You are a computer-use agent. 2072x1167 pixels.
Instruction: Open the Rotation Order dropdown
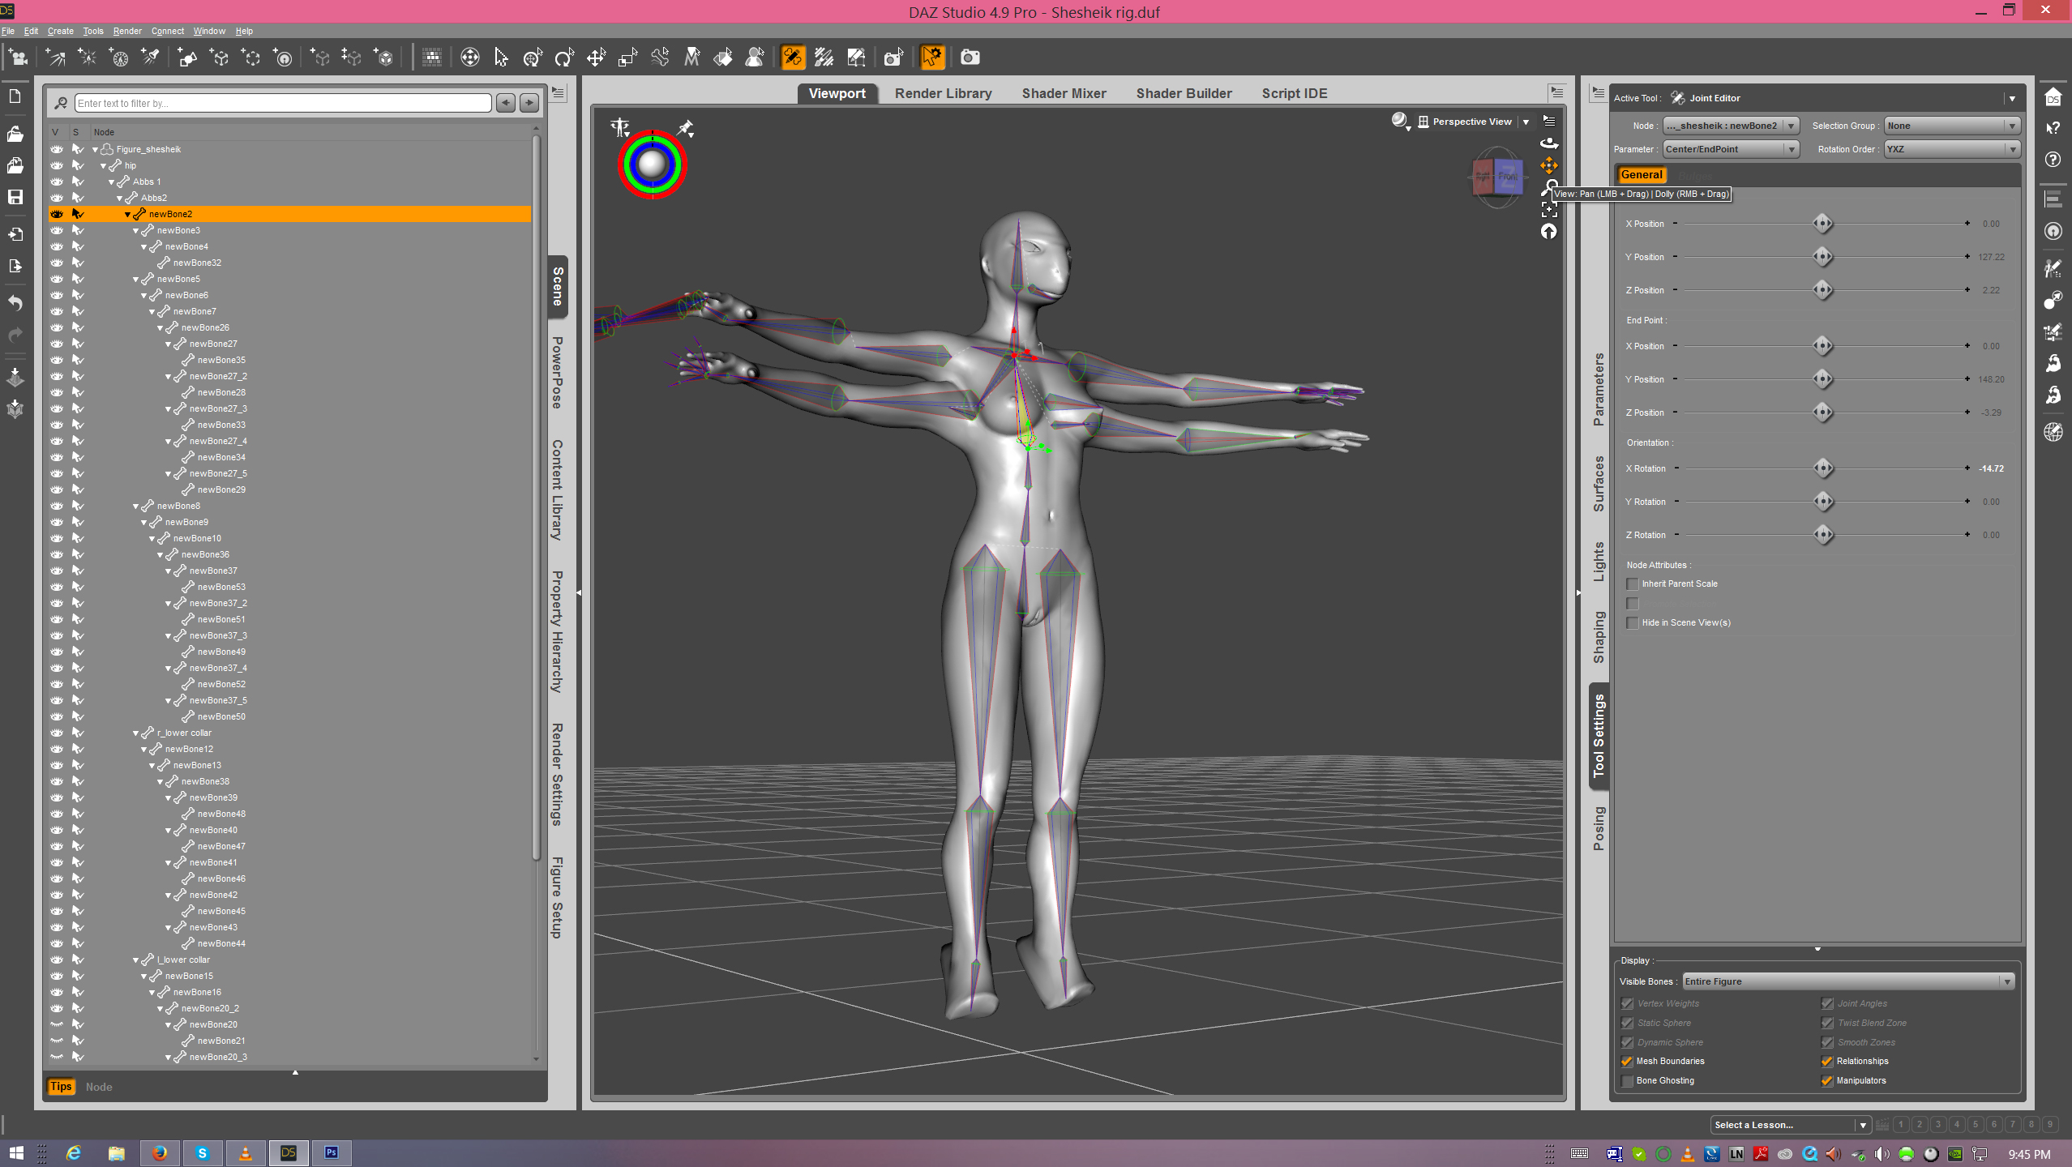coord(1950,149)
